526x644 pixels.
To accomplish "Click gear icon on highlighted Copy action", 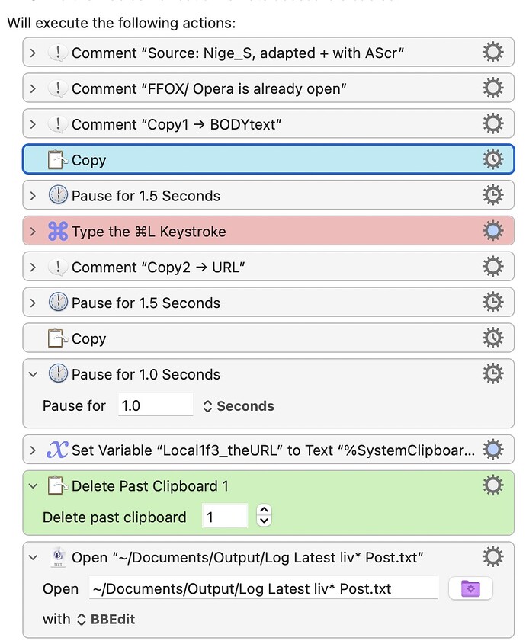I will click(x=493, y=160).
